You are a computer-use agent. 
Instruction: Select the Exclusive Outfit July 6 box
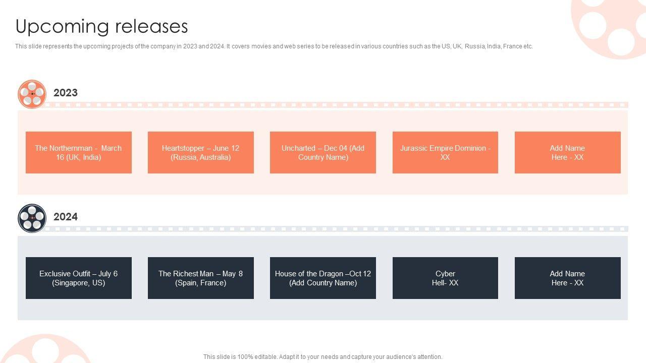pos(78,278)
